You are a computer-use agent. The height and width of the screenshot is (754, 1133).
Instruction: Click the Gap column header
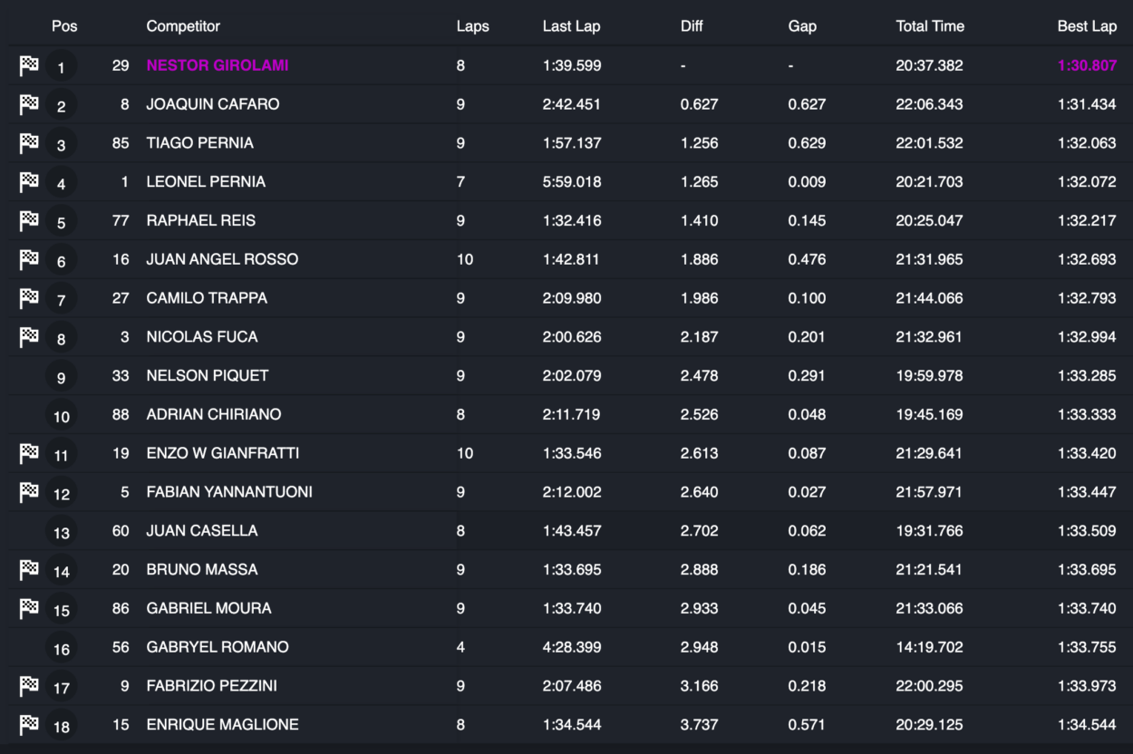(802, 26)
